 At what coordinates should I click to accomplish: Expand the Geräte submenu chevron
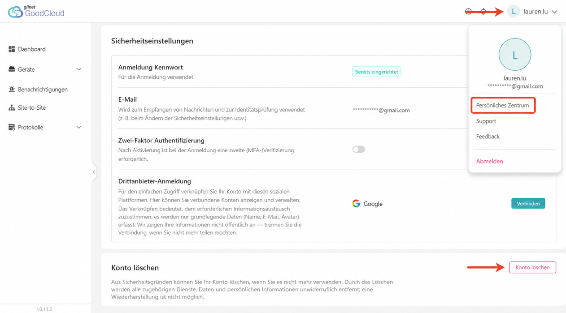pyautogui.click(x=79, y=69)
